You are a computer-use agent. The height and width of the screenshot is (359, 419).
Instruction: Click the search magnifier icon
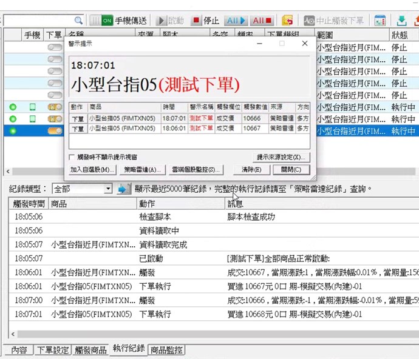[x=78, y=20]
